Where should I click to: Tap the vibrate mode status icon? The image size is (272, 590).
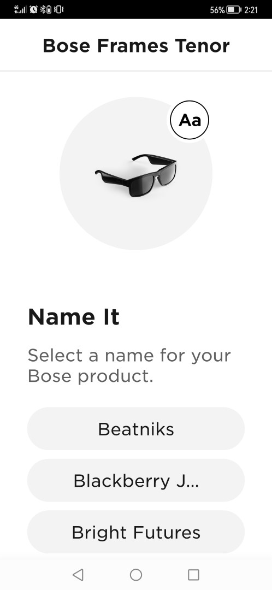58,9
